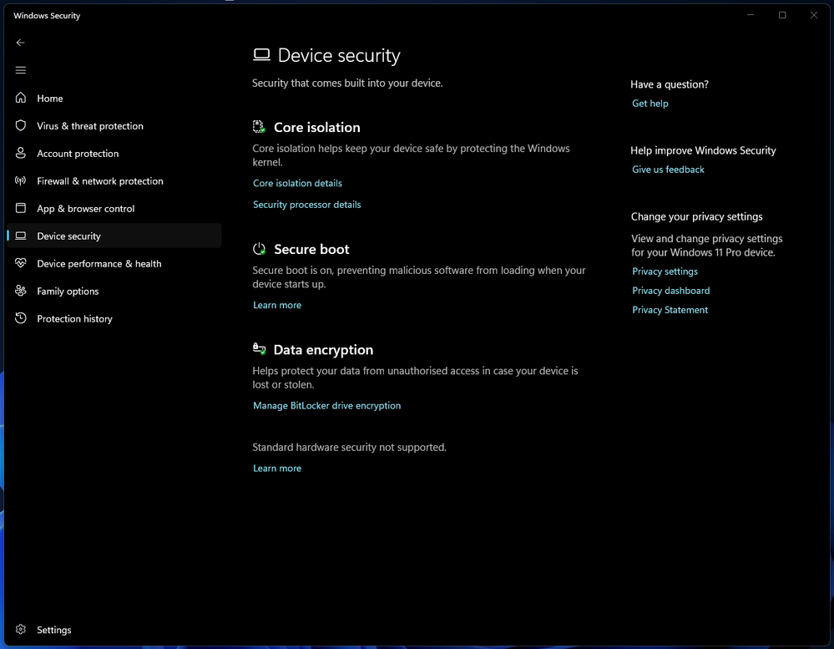Click 'Change your privacy settings' heading
Screen dimensions: 834x649
point(697,216)
